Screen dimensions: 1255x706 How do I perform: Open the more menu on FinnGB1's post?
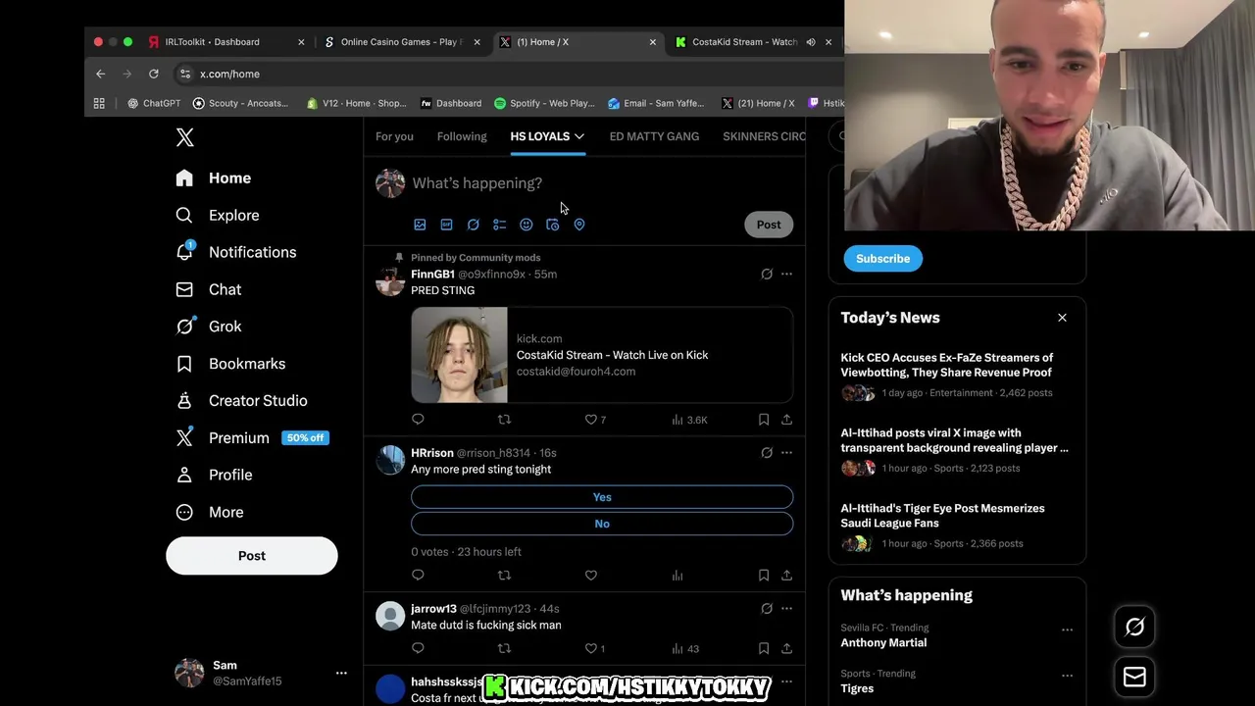(786, 275)
